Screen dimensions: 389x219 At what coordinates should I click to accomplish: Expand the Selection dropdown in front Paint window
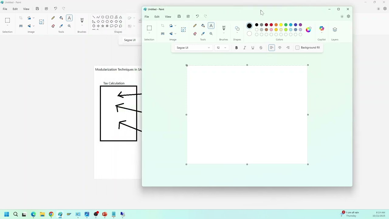tap(149, 33)
